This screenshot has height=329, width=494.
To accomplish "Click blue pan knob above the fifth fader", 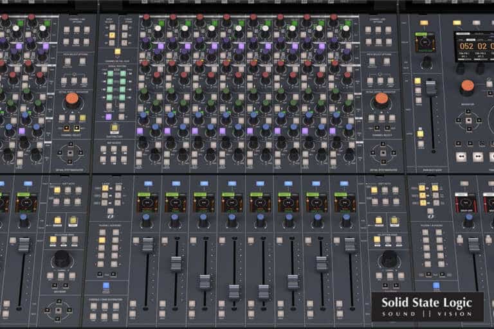I will click(x=261, y=218).
